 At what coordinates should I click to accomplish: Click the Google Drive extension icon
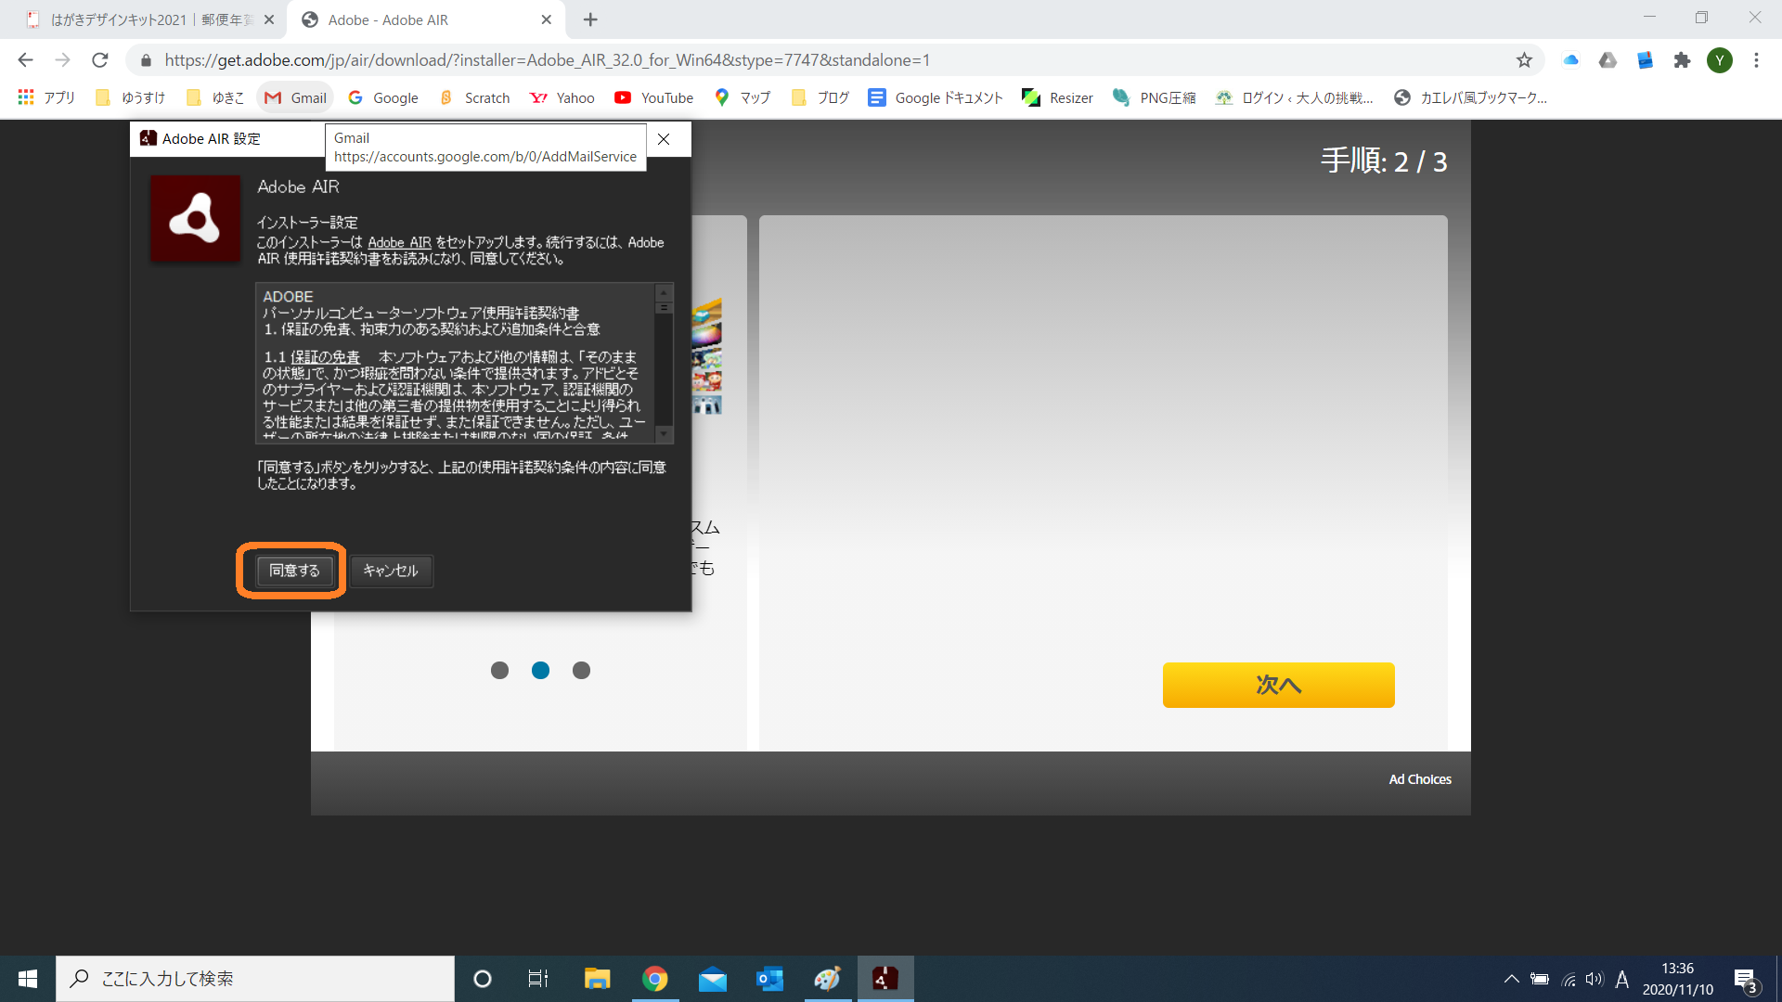(1608, 60)
